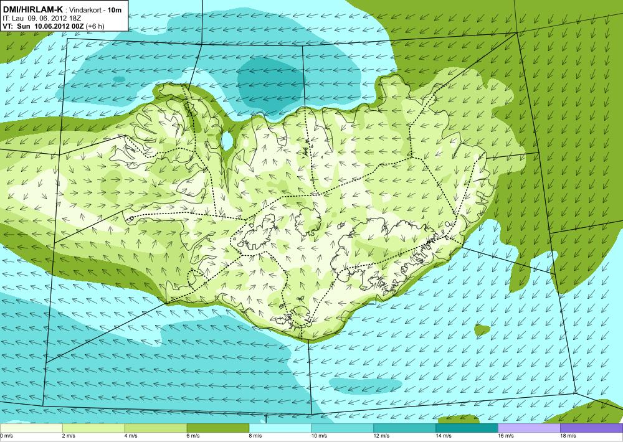This screenshot has height=442, width=623.
Task: Click the "2 m/s" legend label
Action: click(x=69, y=436)
